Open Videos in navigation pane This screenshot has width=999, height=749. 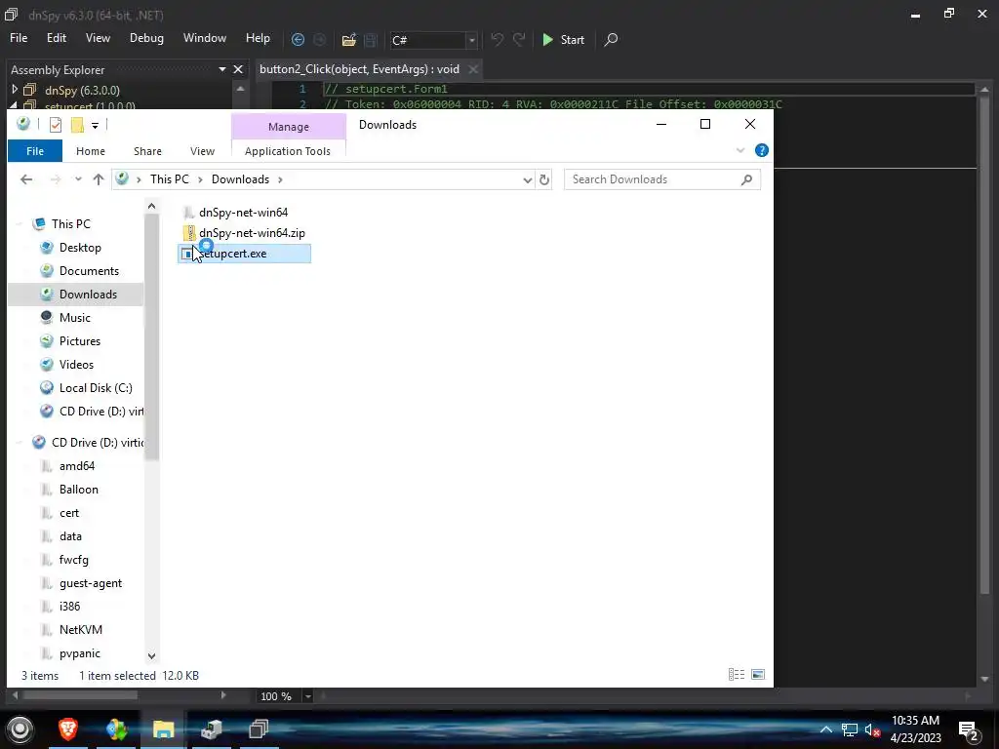pos(76,365)
